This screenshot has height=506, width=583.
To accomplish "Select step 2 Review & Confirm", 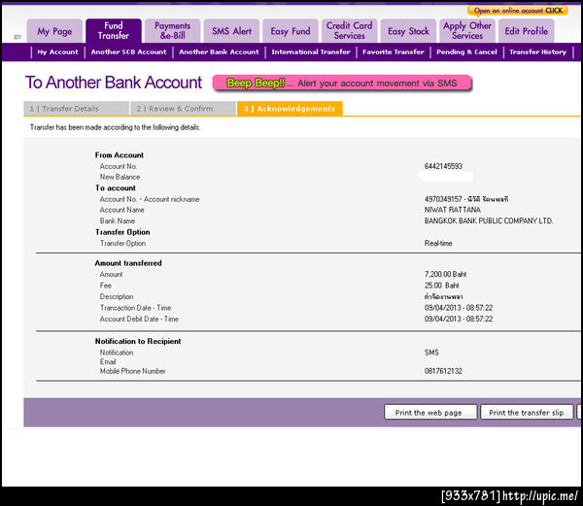I will pyautogui.click(x=183, y=109).
